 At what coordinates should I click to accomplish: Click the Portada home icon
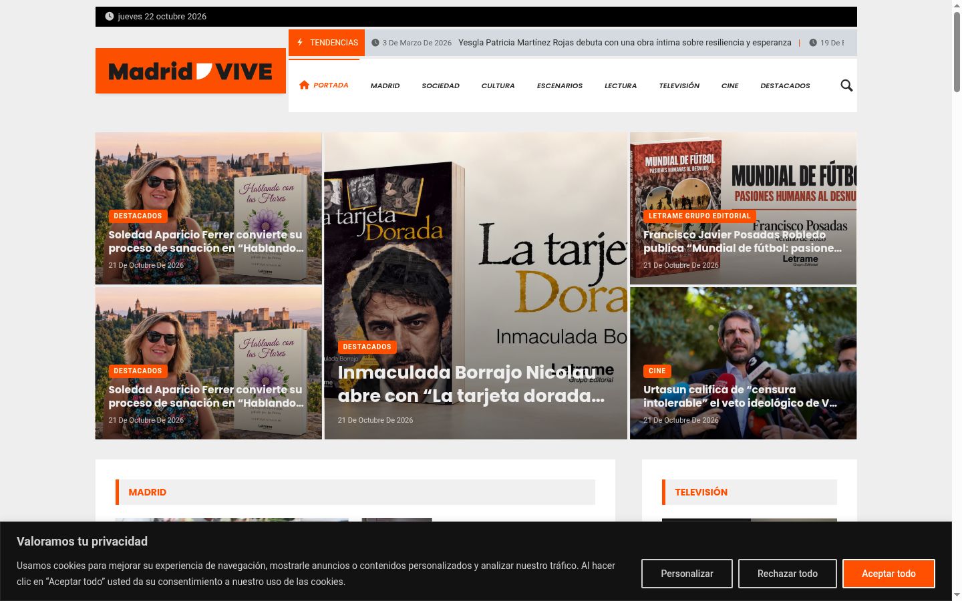click(x=305, y=85)
